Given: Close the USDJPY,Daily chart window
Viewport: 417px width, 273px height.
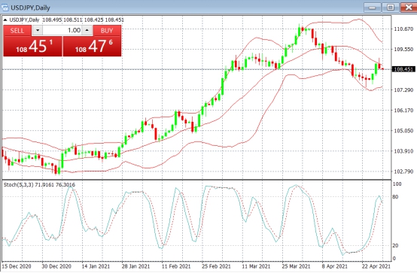Looking at the screenshot, I should 409,8.
